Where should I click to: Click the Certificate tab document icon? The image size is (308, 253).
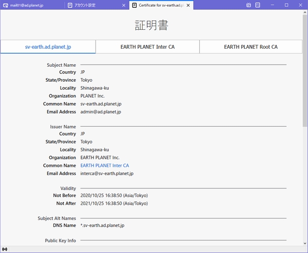pos(134,5)
